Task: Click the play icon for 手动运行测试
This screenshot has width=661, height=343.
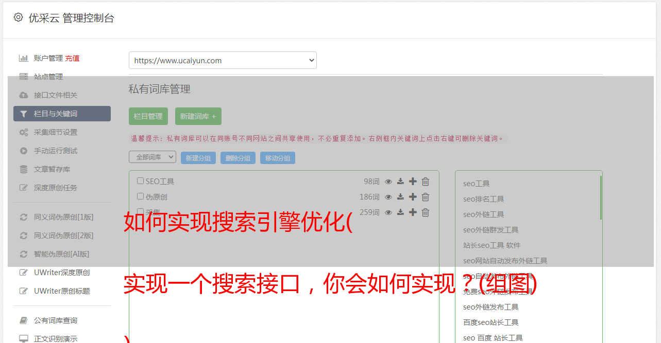Action: [x=23, y=151]
